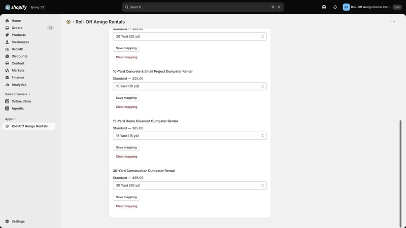This screenshot has width=406, height=228.
Task: Click the Standard — 365.00 price text
Action: [128, 128]
